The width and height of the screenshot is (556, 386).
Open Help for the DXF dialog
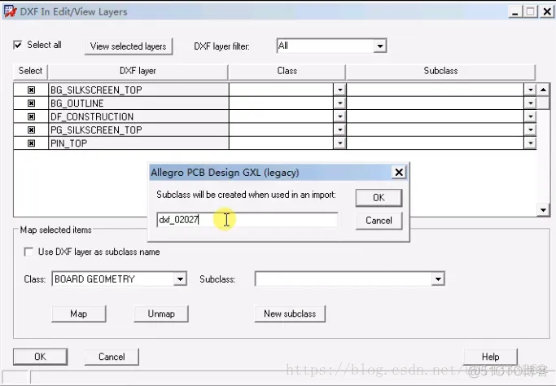point(490,357)
